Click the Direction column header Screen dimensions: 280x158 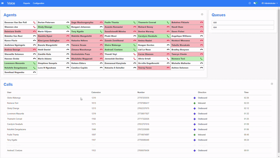click(x=202, y=92)
